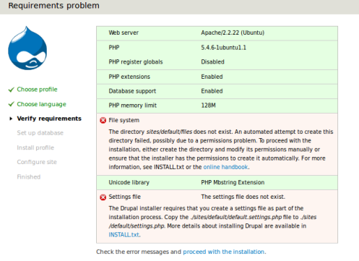Click the standalone PHP row label
The width and height of the screenshot is (359, 261).
click(114, 48)
